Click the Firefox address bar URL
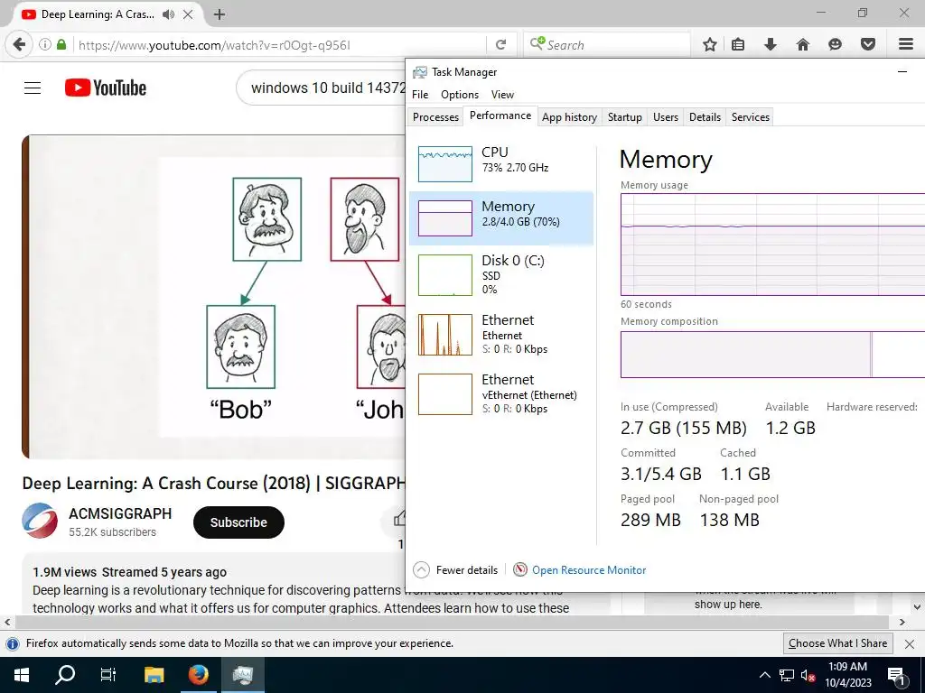 [x=214, y=45]
